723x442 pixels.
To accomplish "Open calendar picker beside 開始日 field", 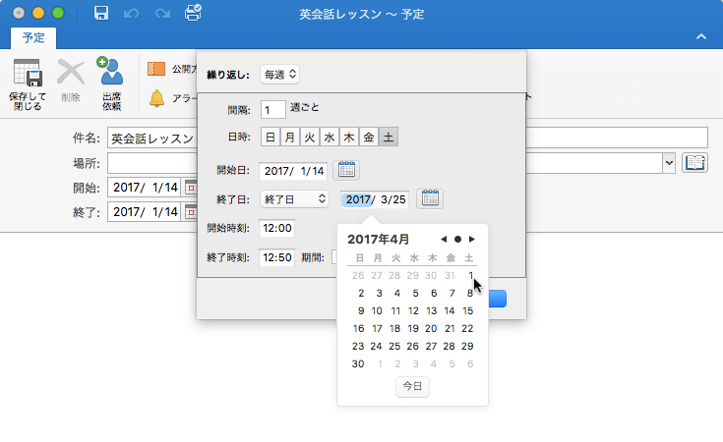I will 346,170.
